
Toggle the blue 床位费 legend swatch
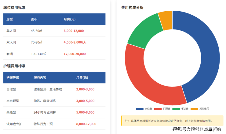[x=140, y=109]
